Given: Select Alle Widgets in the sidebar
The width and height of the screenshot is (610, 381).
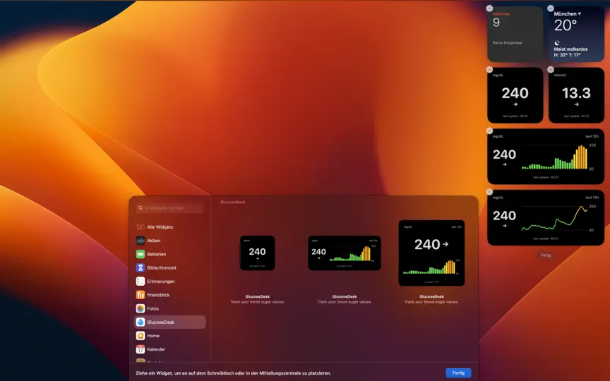Looking at the screenshot, I should click(x=169, y=227).
